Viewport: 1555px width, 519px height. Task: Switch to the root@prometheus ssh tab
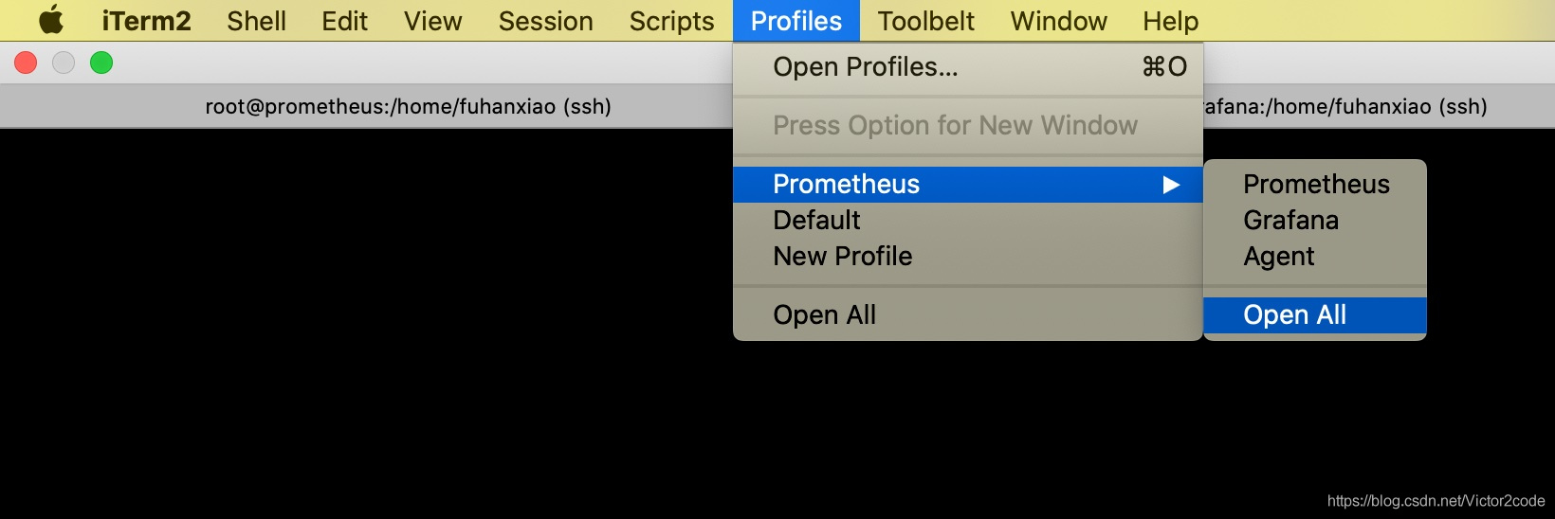(408, 106)
